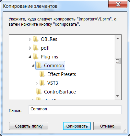This screenshot has height=136, width=130.
Task: Expand the pdfl folder node
Action: click(x=30, y=48)
